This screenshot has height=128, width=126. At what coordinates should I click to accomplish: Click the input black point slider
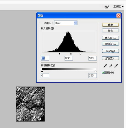click(60, 54)
